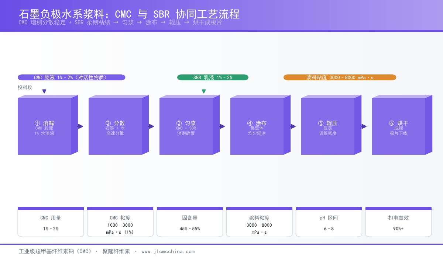Click the green triangle marker above 匀浆 box
443x258 pixels.
(204, 91)
